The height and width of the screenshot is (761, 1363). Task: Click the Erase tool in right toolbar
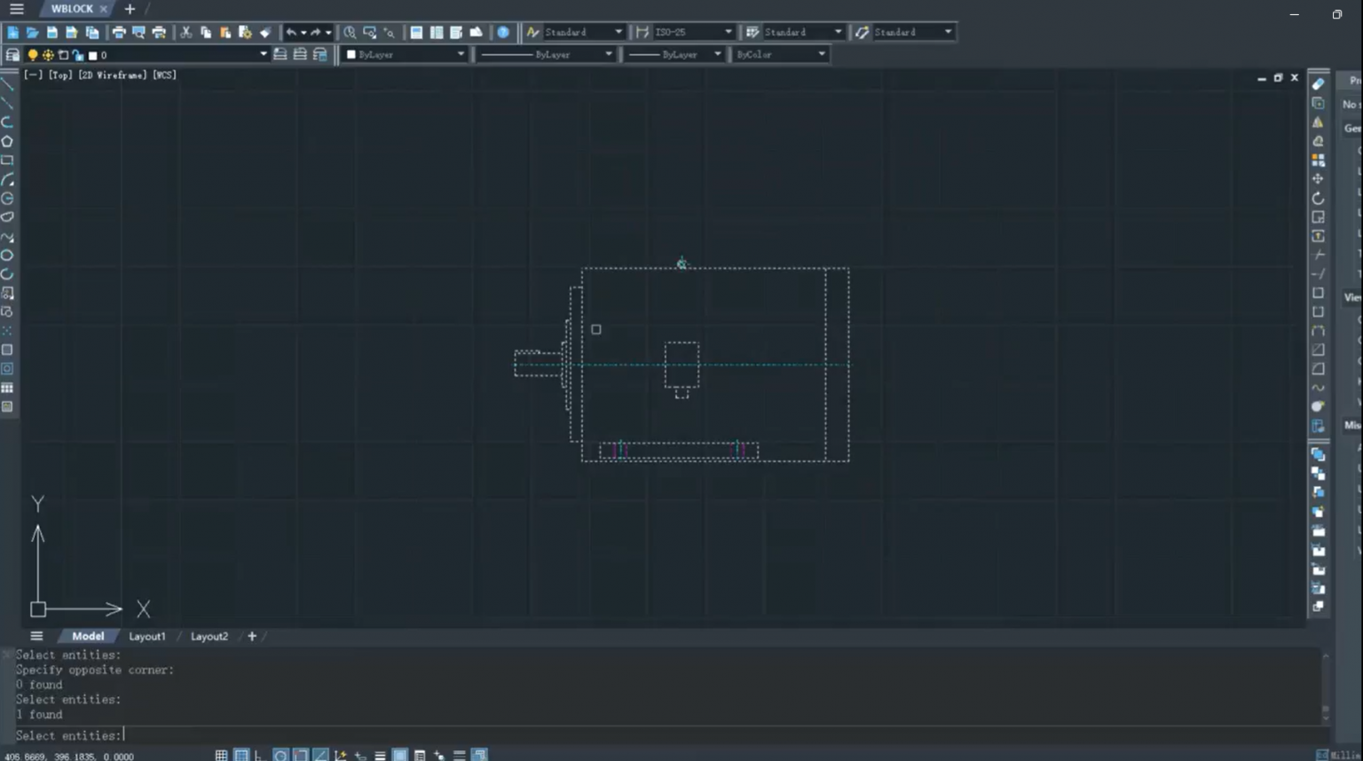(x=1318, y=84)
